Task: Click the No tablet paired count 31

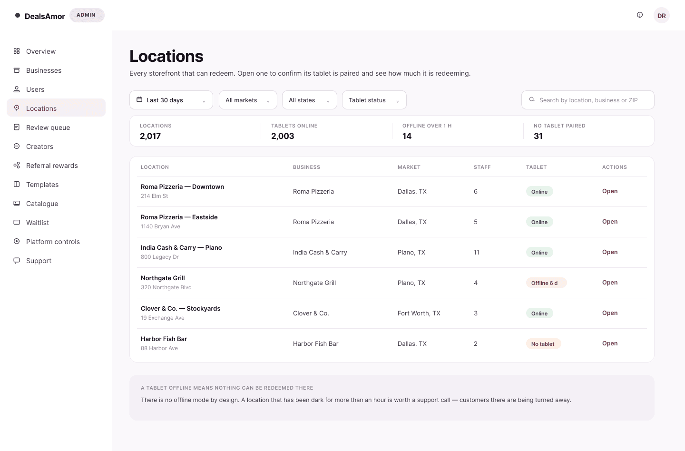Action: pyautogui.click(x=538, y=136)
